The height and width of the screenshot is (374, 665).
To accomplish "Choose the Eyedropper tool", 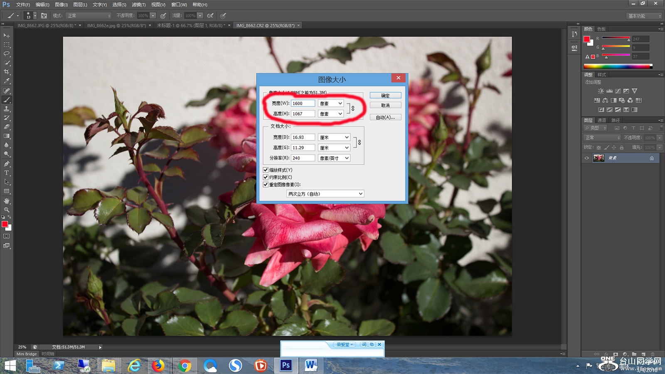I will pyautogui.click(x=7, y=81).
